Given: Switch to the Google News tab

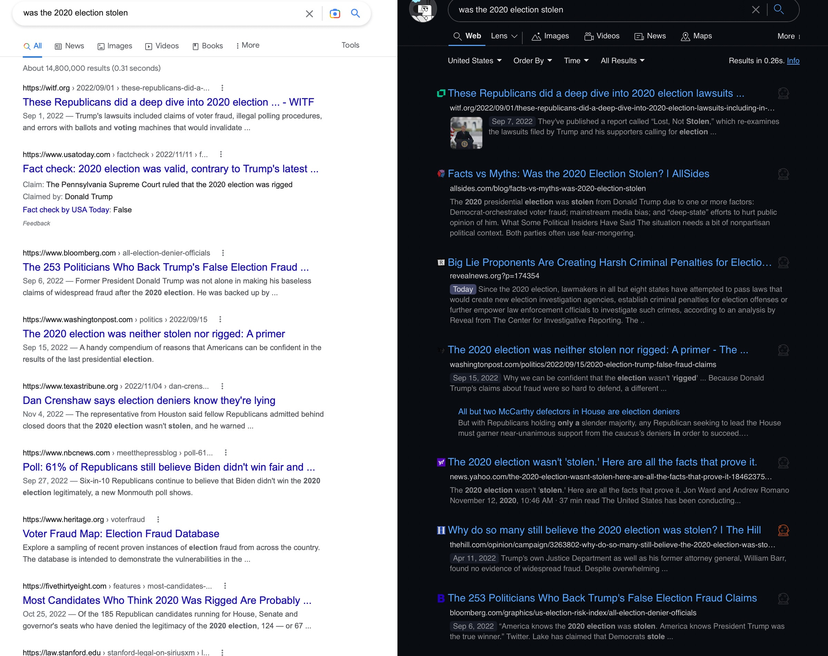Looking at the screenshot, I should [x=69, y=46].
